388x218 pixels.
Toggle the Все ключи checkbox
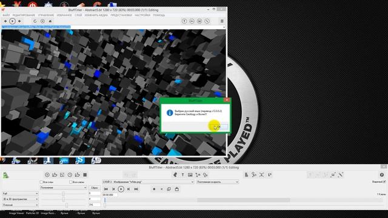70,182
